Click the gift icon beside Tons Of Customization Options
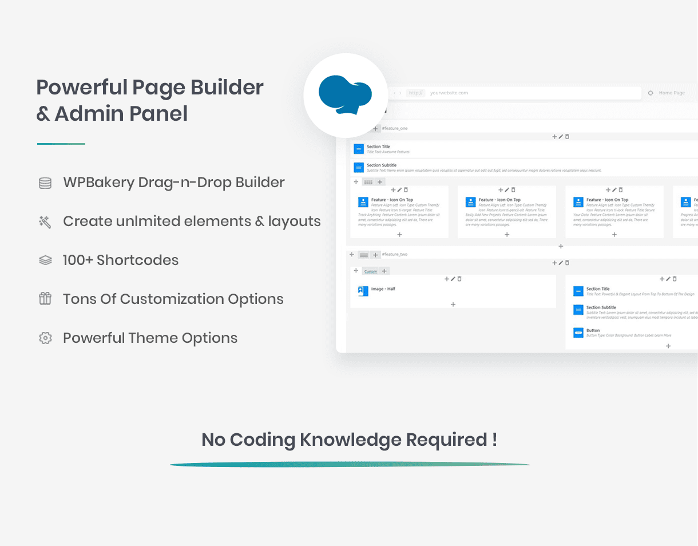 [x=45, y=299]
